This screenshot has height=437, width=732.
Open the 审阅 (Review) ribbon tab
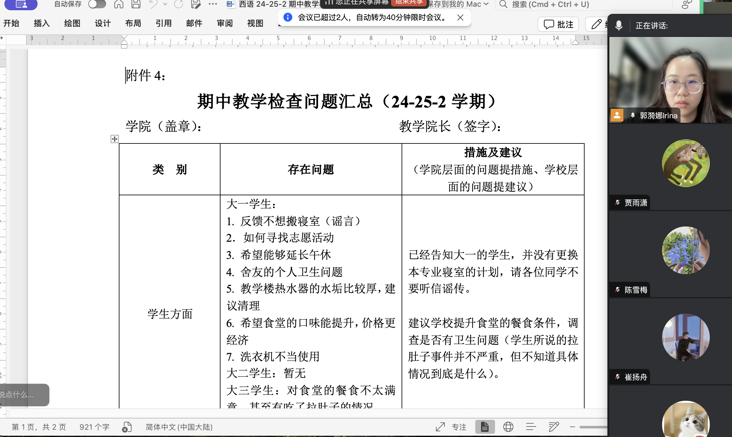[x=225, y=23]
